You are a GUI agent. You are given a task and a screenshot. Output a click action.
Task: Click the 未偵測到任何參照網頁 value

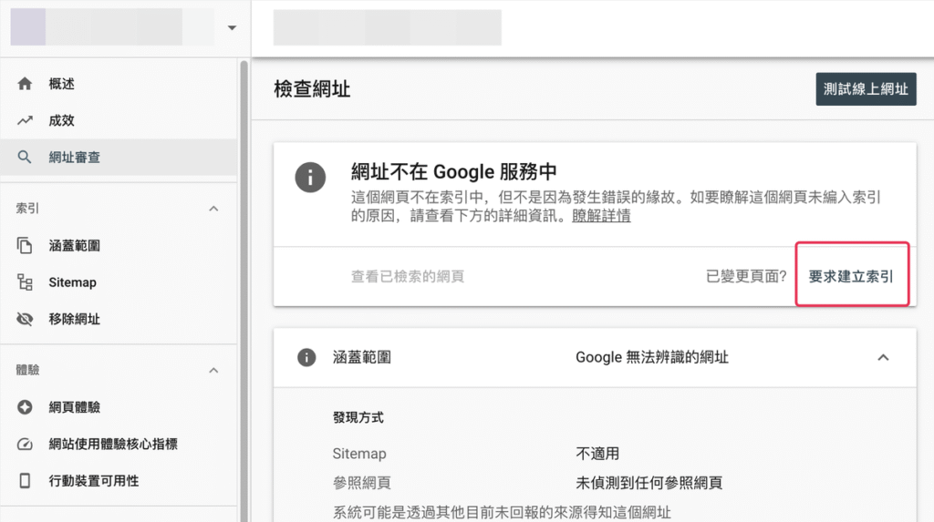(649, 483)
